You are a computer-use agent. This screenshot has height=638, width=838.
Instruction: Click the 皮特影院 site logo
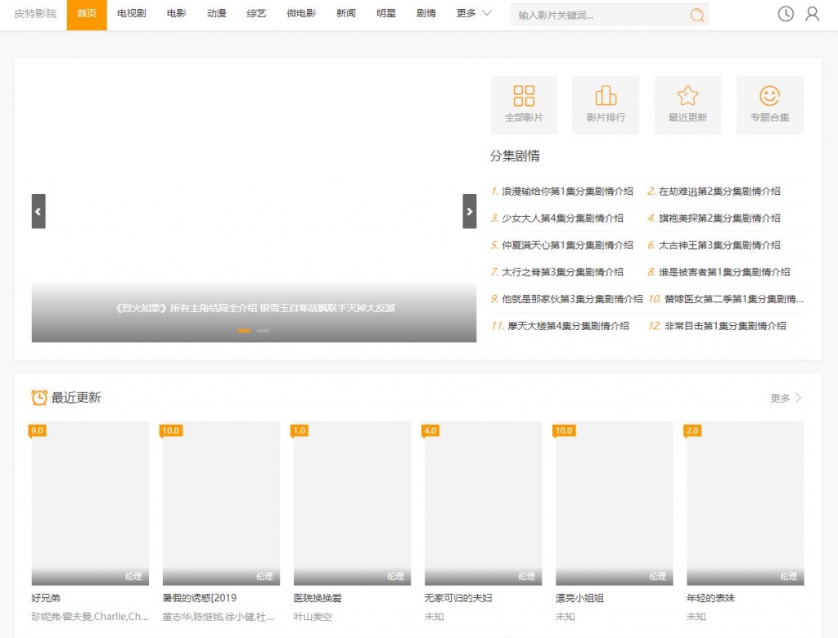click(35, 14)
